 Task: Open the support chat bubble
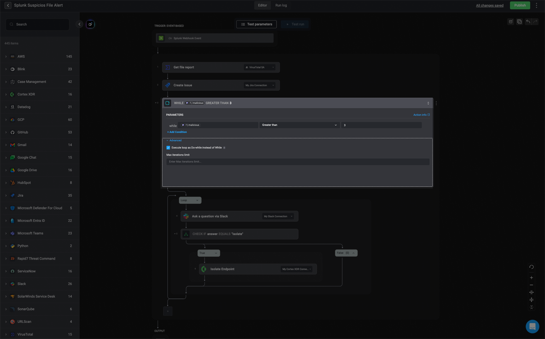pyautogui.click(x=532, y=326)
